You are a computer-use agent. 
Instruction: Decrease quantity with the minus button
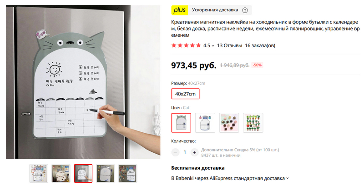tap(175, 152)
